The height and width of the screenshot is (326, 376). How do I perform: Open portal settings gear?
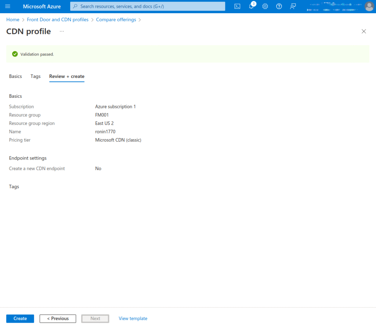(x=265, y=7)
